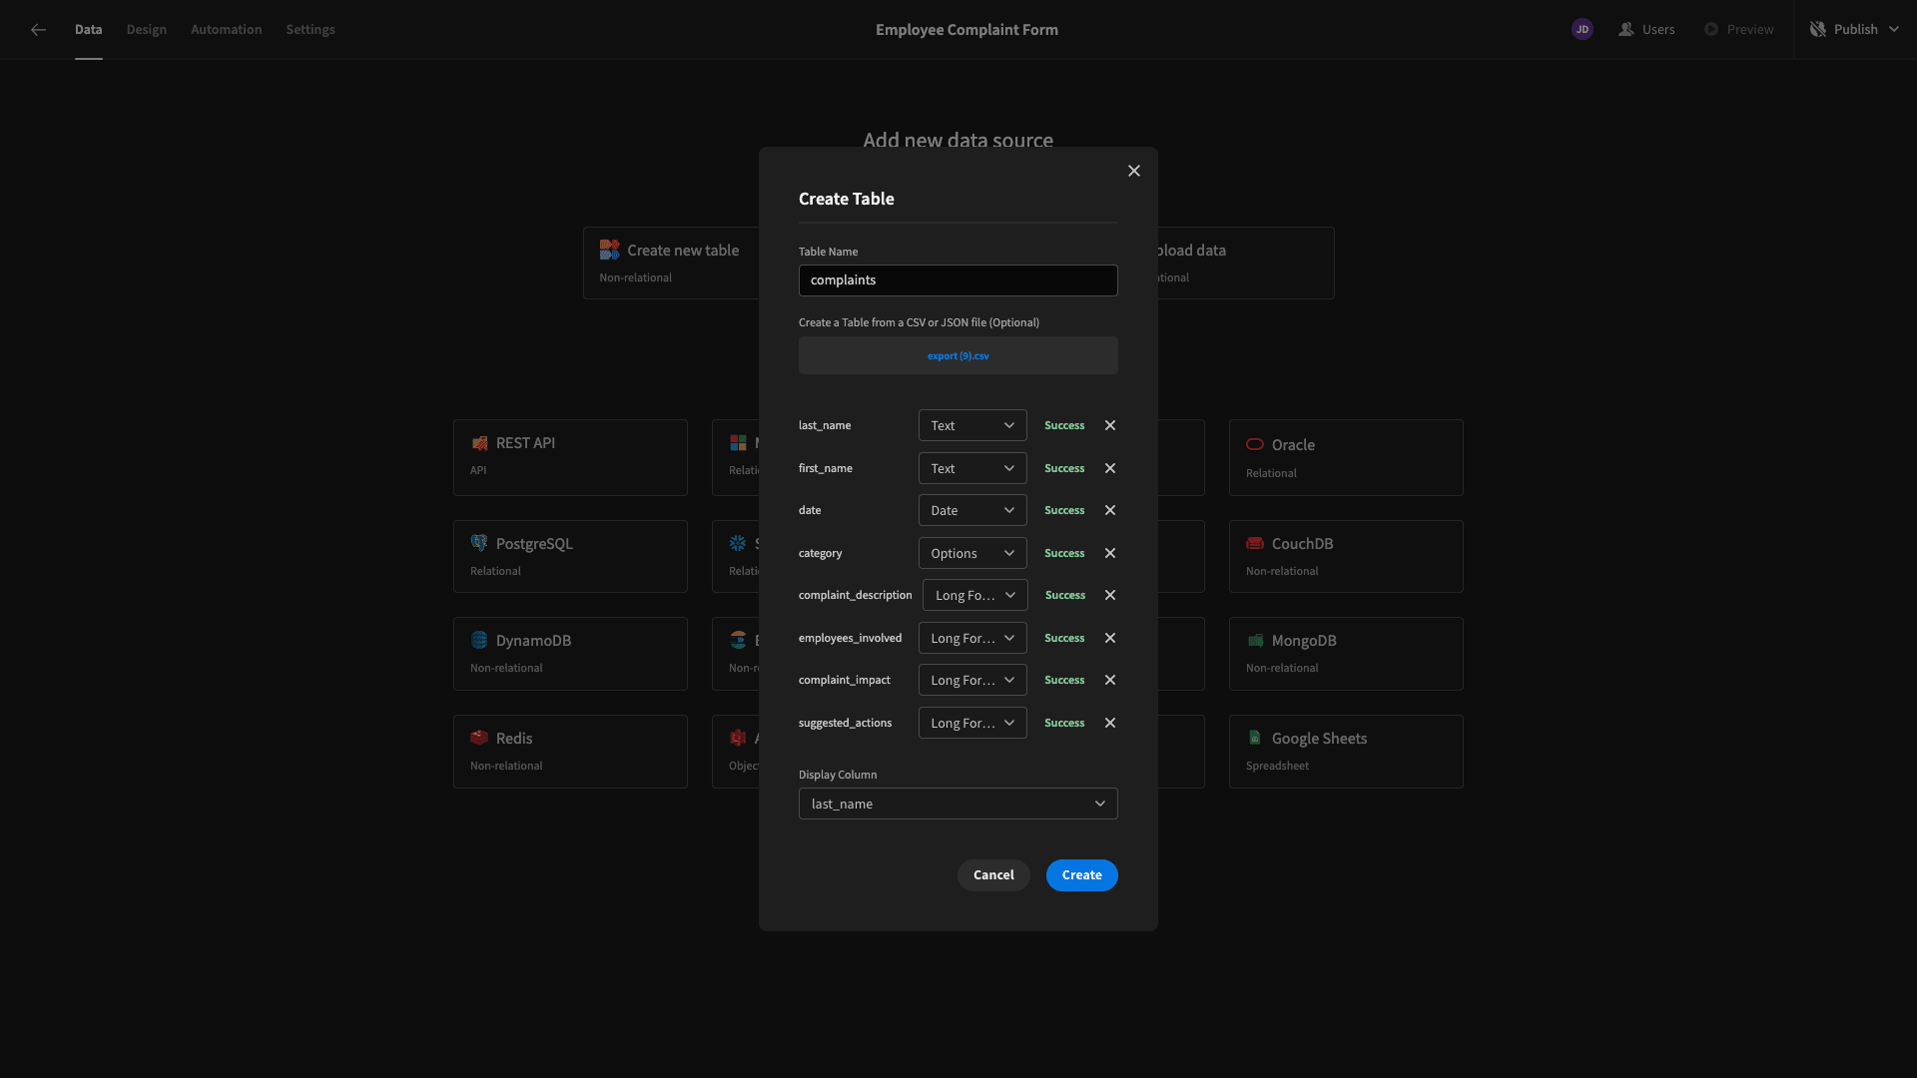
Task: Pick the DynamoDB data source
Action: (x=570, y=654)
